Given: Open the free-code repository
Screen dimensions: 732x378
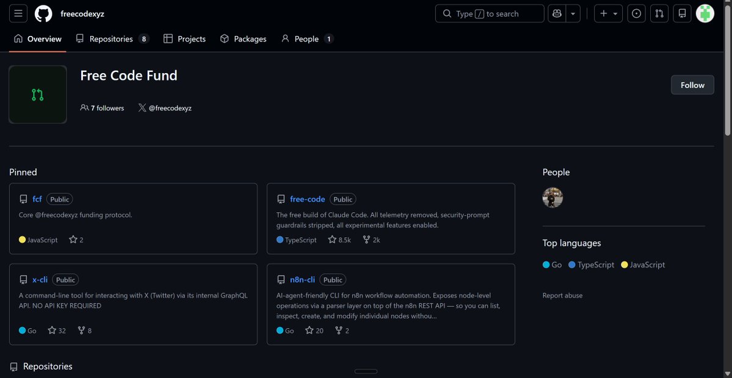Looking at the screenshot, I should pyautogui.click(x=307, y=199).
